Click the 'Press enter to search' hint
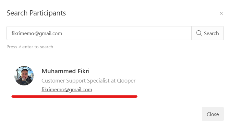 click(x=30, y=47)
